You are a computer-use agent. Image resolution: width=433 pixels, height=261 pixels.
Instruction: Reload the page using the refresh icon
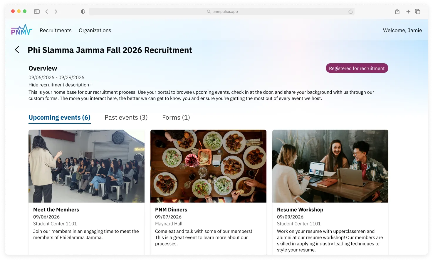(350, 11)
